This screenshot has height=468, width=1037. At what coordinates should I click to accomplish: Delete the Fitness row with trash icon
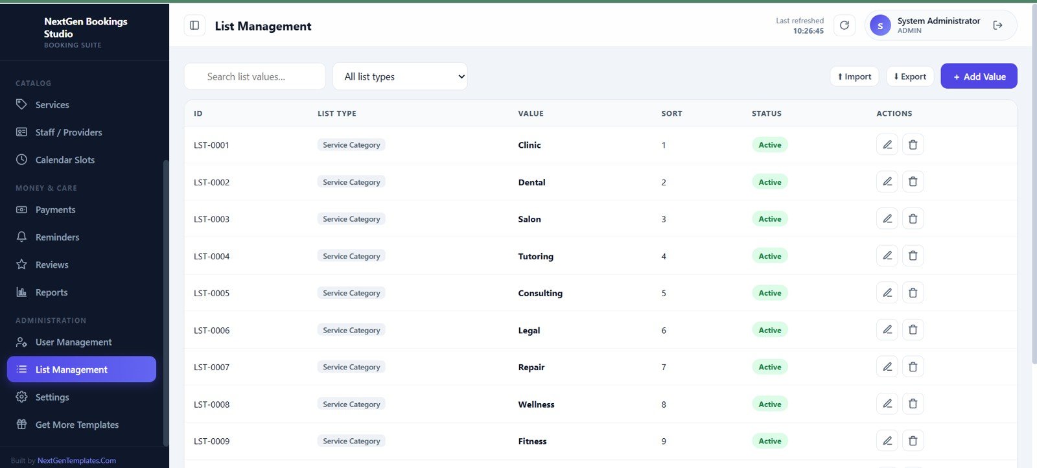click(x=913, y=440)
